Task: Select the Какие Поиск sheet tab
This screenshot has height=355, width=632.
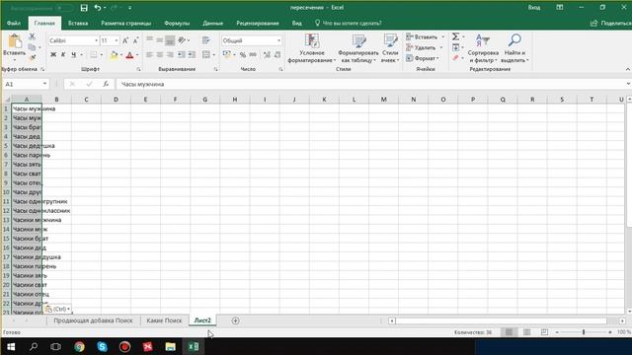Action: pyautogui.click(x=164, y=320)
